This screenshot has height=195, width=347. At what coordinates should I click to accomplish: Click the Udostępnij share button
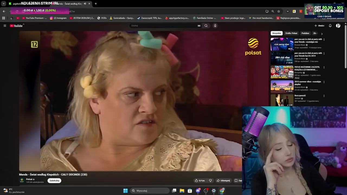point(223,181)
